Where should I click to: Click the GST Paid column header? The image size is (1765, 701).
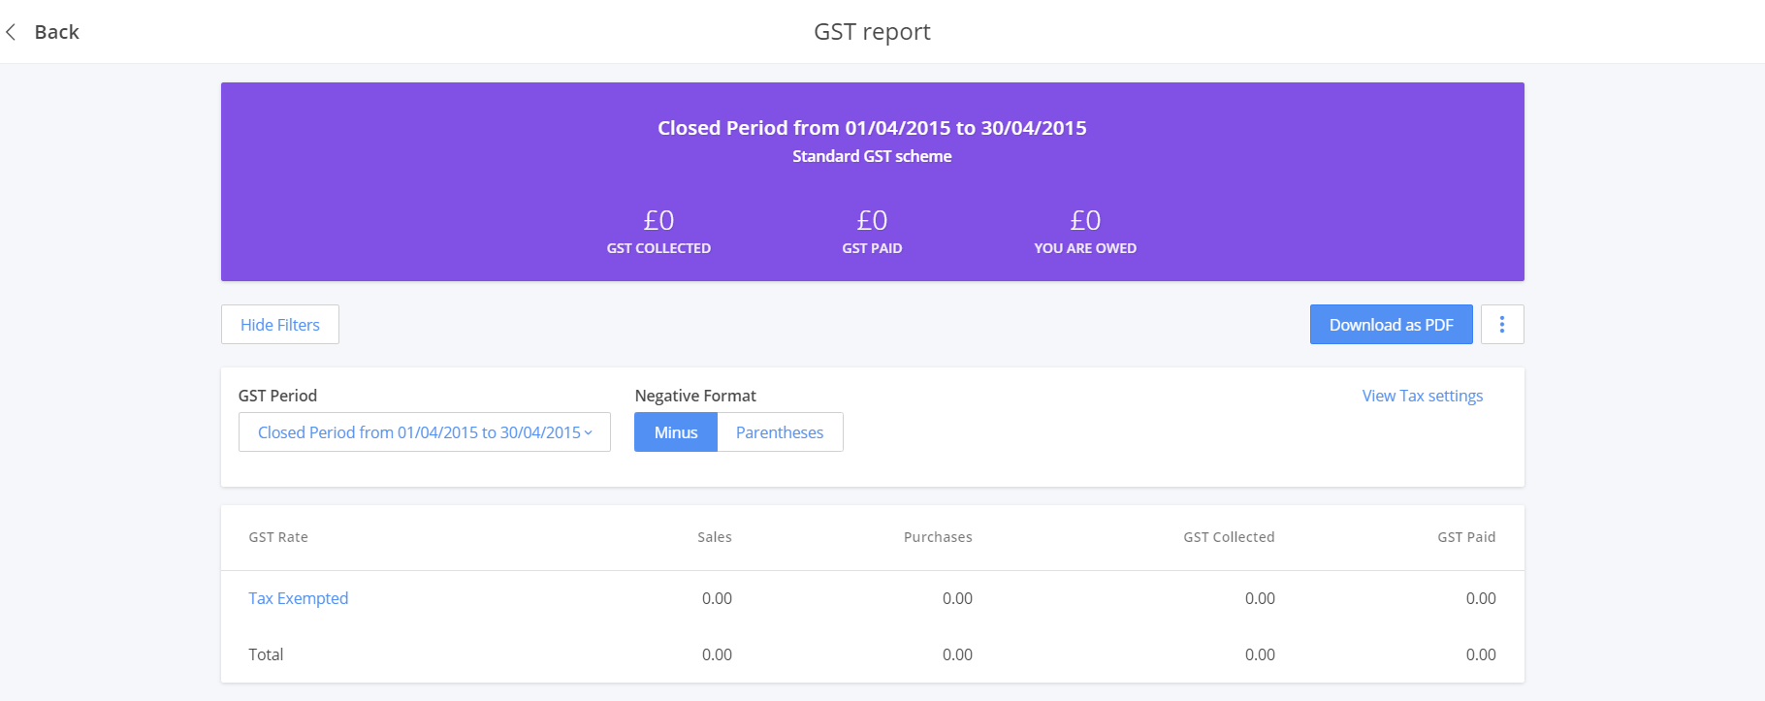pos(1466,537)
